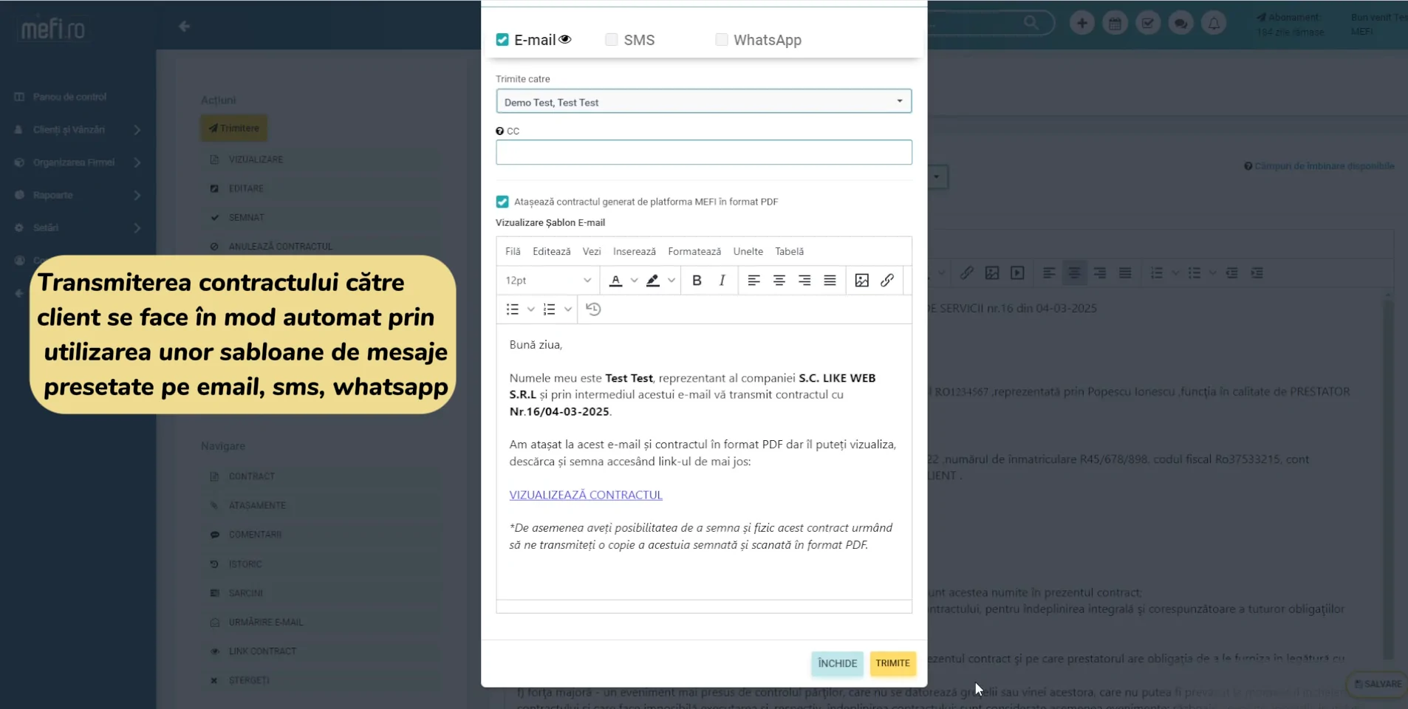
Task: Insert image in email editor
Action: [861, 280]
